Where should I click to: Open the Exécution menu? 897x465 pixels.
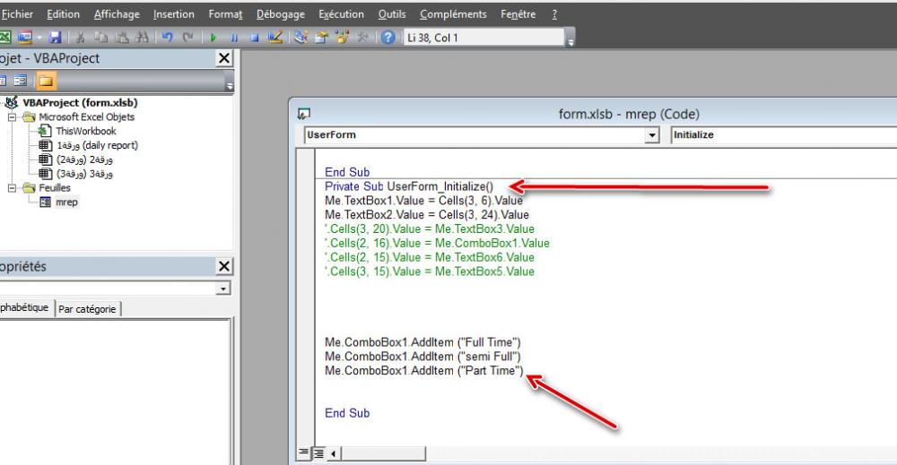pyautogui.click(x=341, y=14)
